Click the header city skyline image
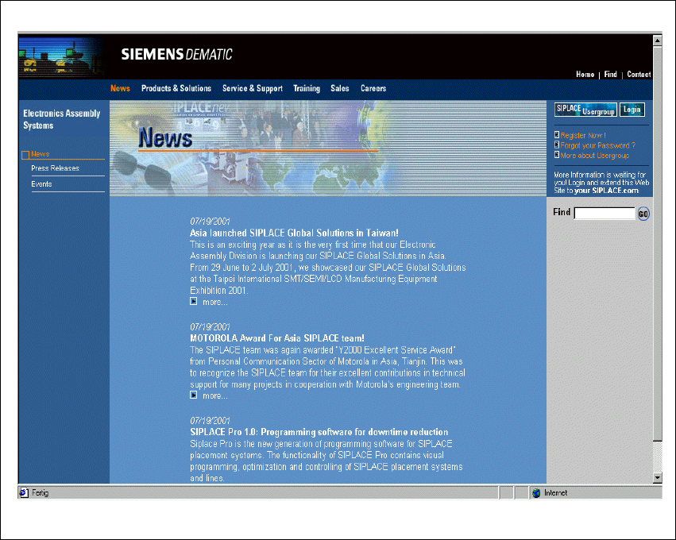676x540 pixels. (x=61, y=57)
